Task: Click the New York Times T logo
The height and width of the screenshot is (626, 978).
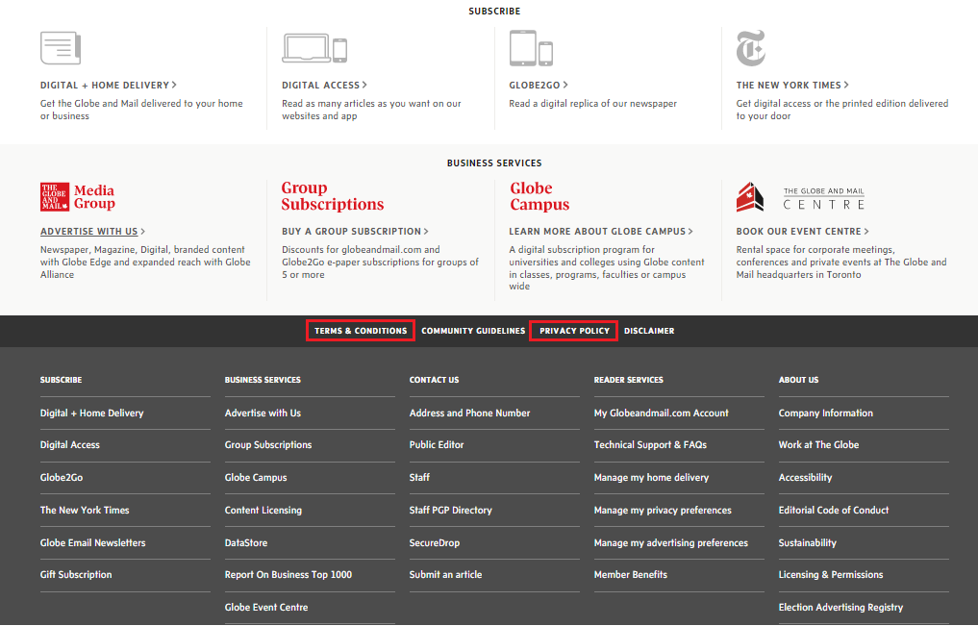Action: [x=750, y=48]
